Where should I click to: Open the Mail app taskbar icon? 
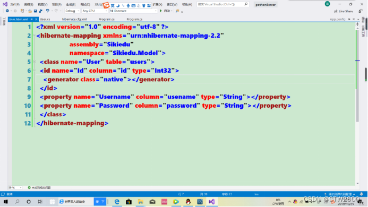[152, 202]
